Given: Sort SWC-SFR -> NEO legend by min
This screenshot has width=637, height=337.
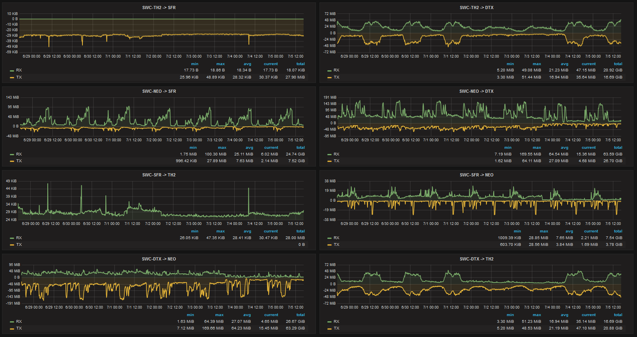Looking at the screenshot, I should click(517, 231).
